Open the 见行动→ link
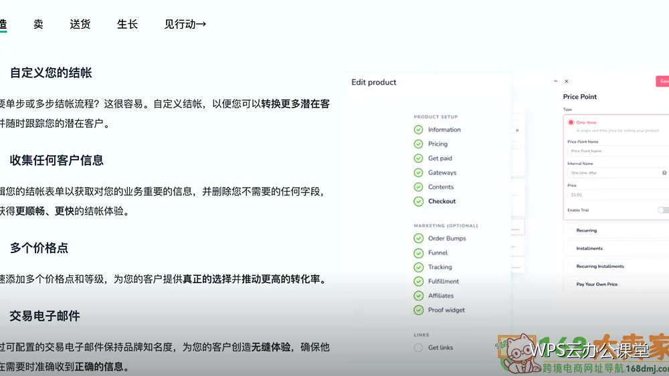The width and height of the screenshot is (669, 376). pos(185,24)
